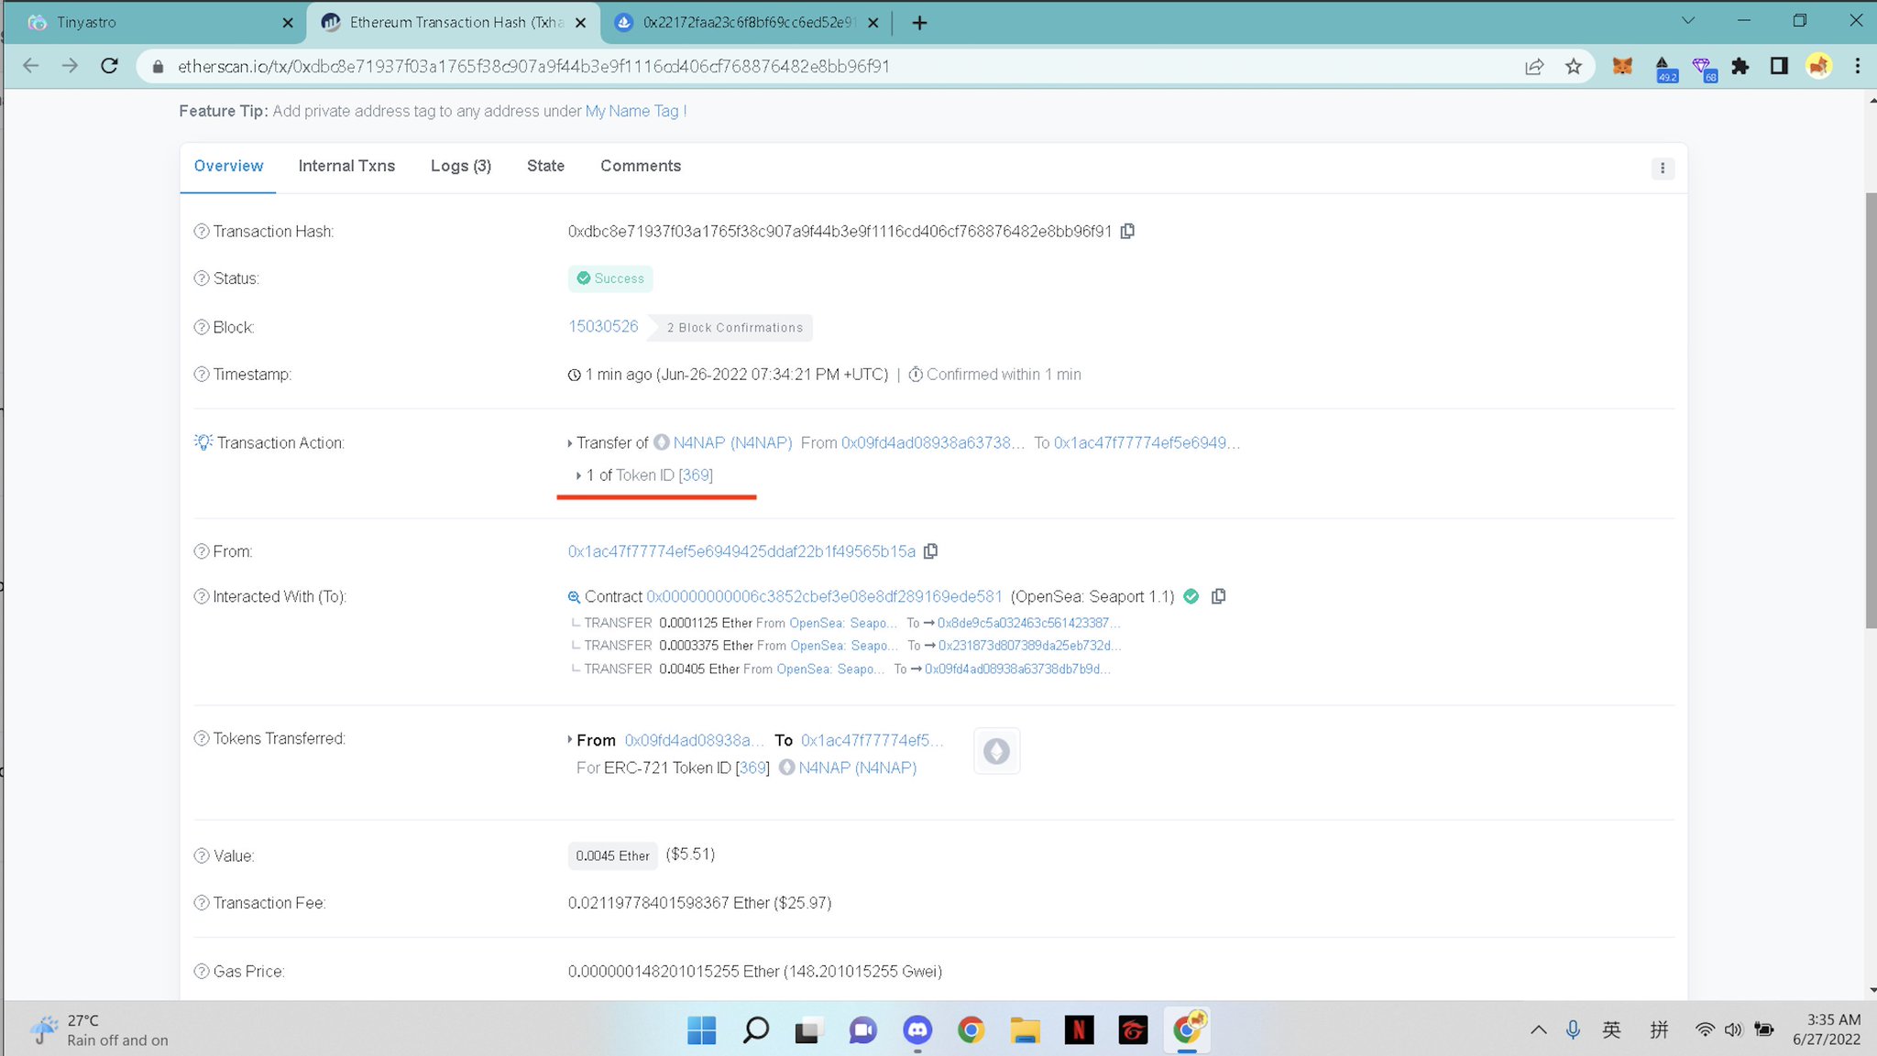Open the N4NAP (N4NAP) token link in Transaction Action
The width and height of the screenshot is (1877, 1056).
pos(732,442)
